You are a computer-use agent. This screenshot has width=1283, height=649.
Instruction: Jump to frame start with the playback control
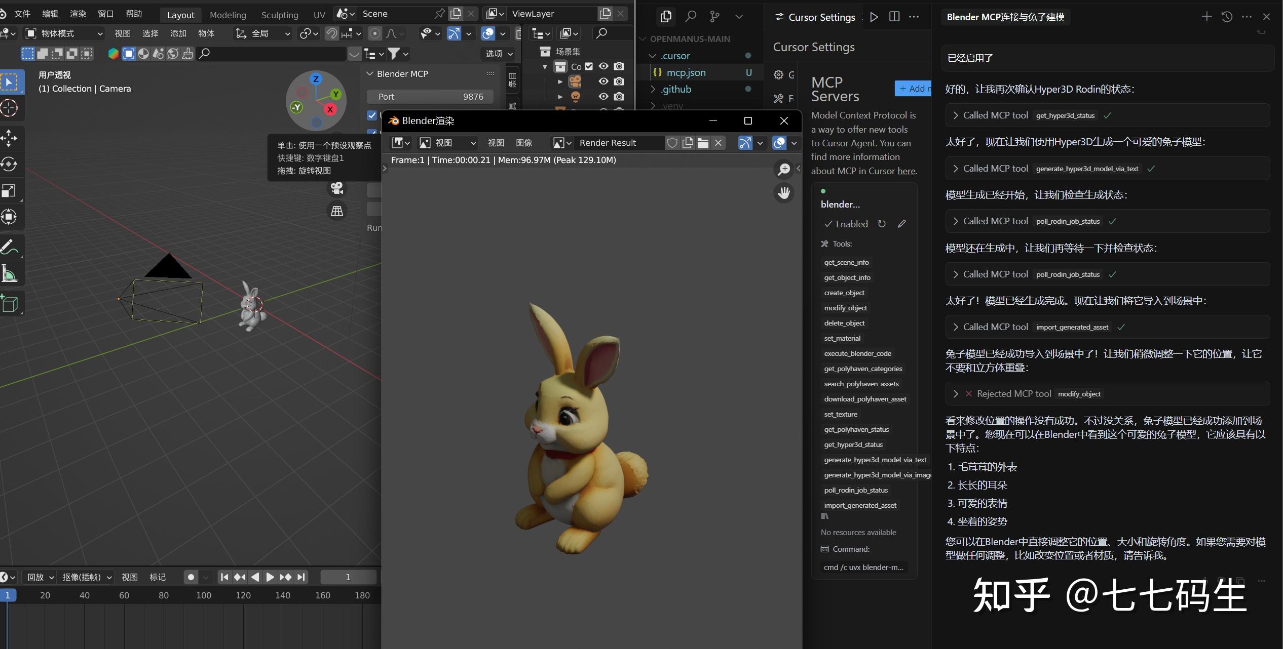(x=225, y=577)
